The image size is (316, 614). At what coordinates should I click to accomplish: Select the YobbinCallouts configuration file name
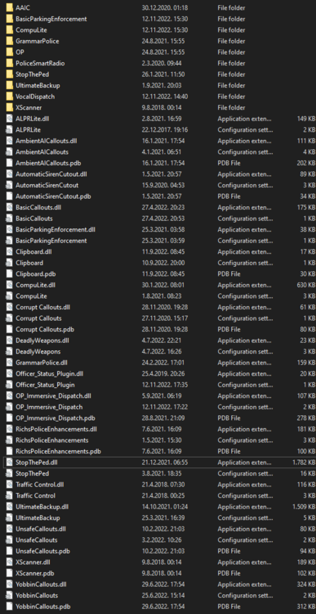point(37,596)
